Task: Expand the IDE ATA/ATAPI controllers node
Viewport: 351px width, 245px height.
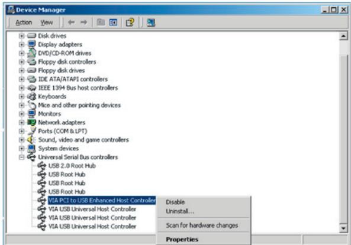Action: click(21, 79)
